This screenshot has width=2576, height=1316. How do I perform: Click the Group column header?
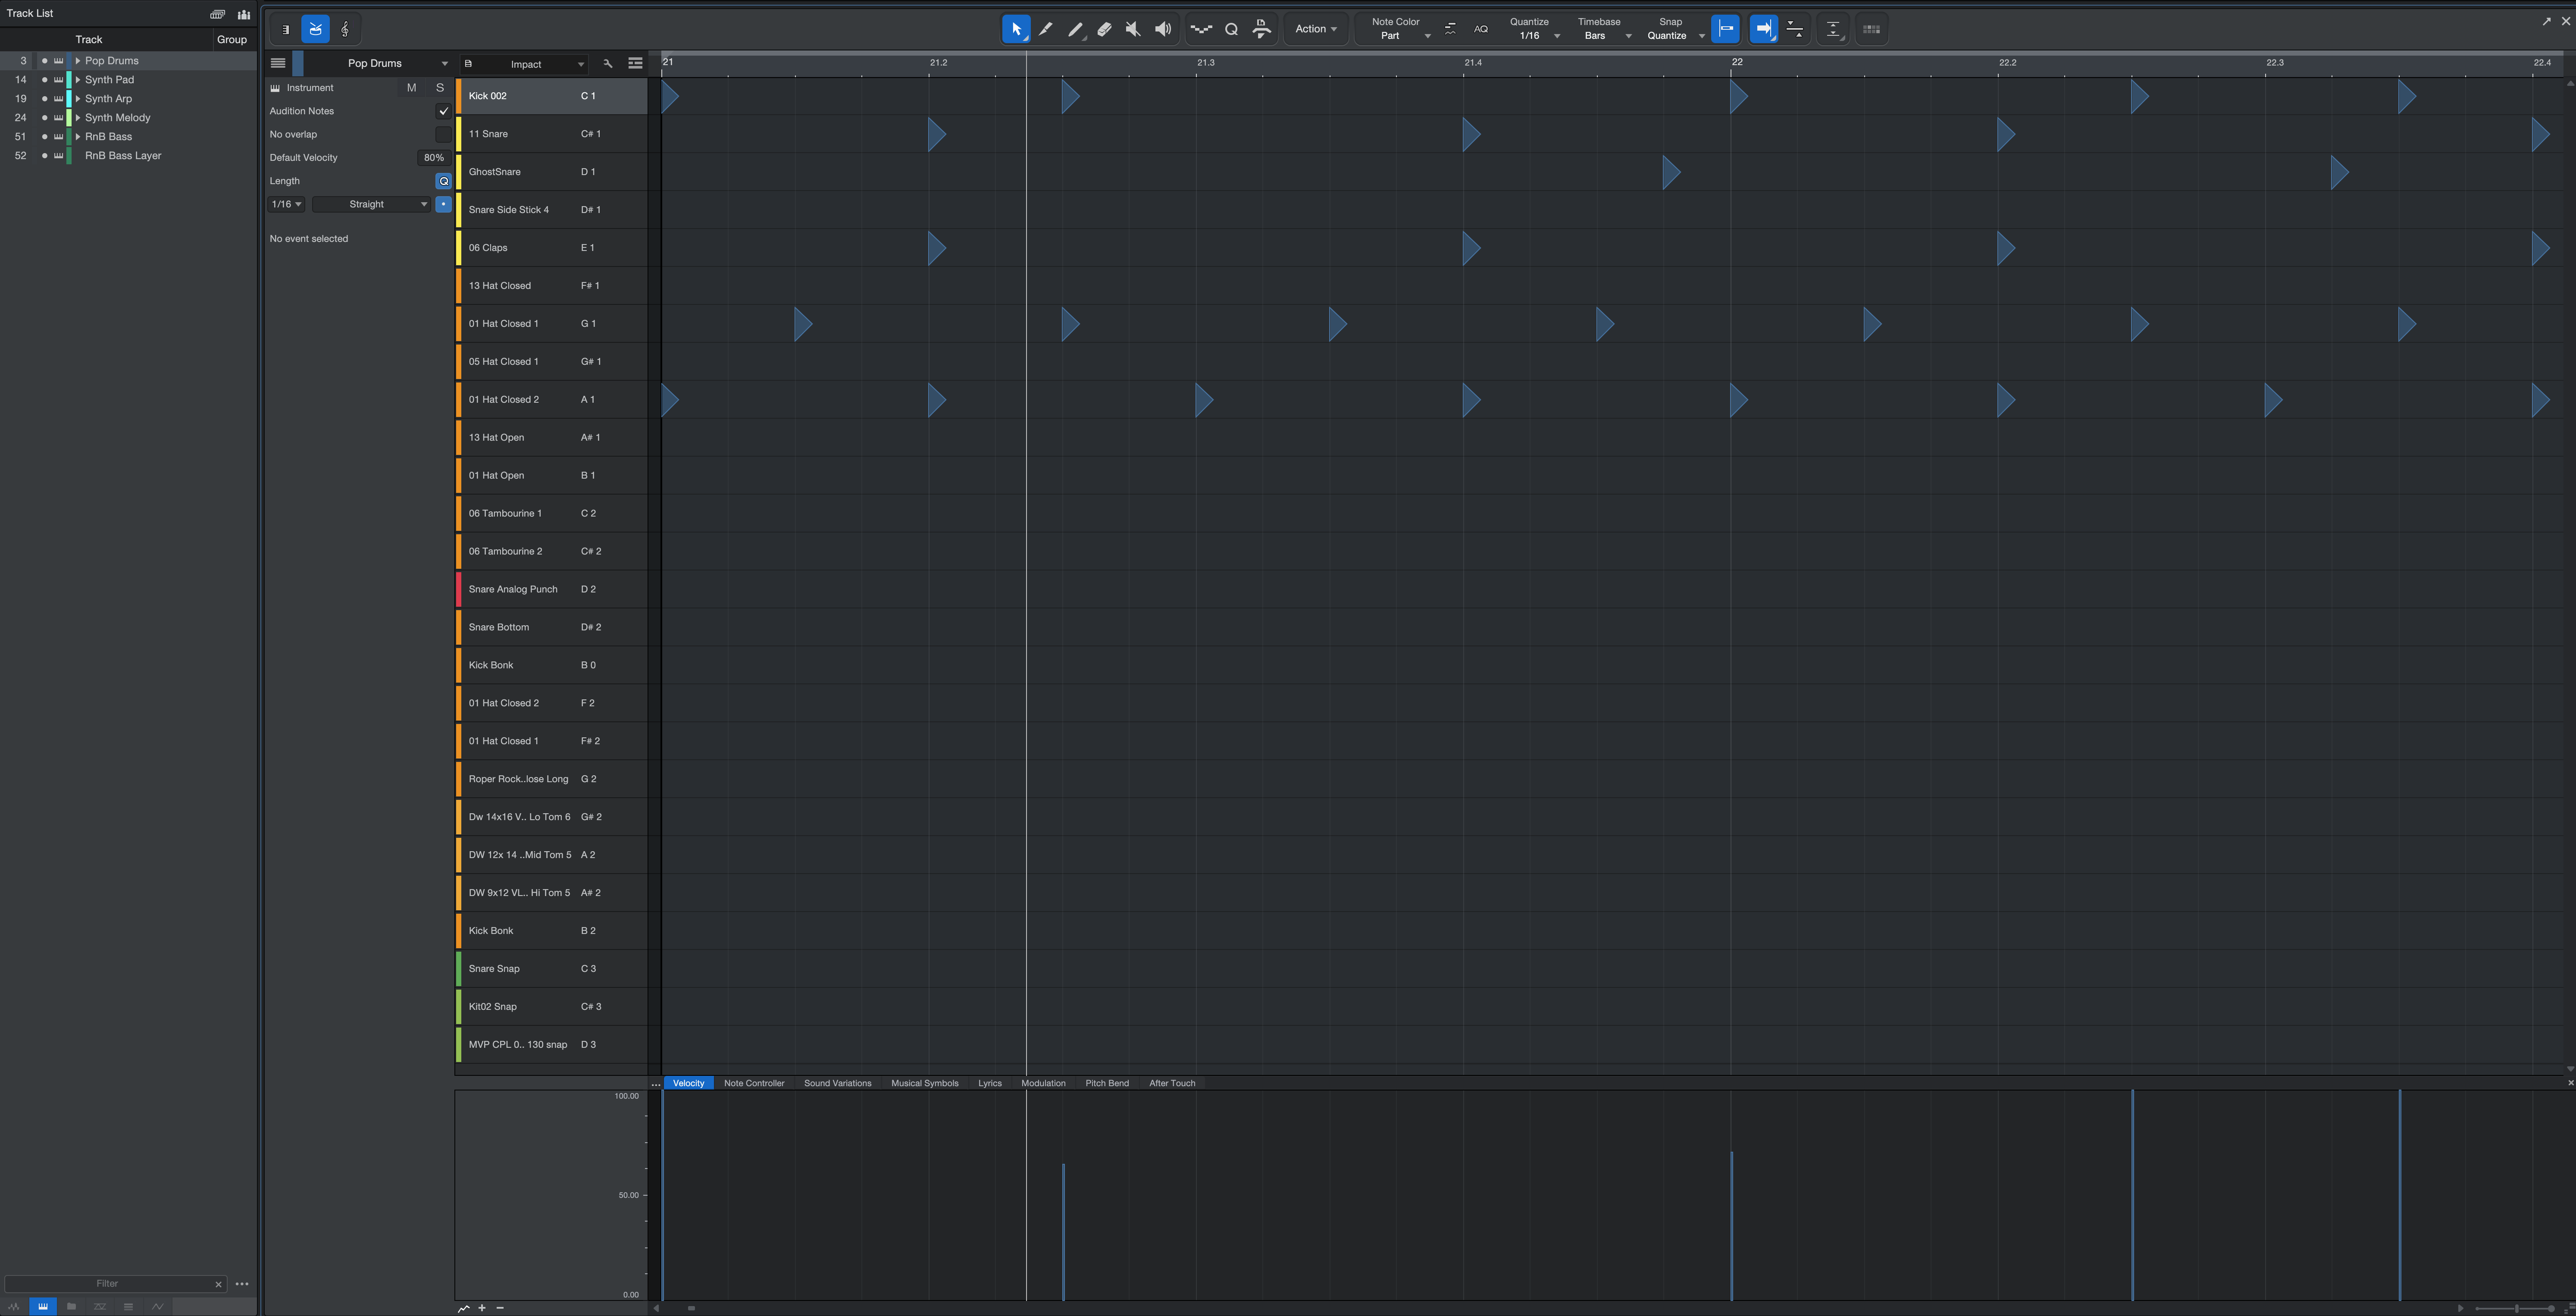[x=232, y=40]
